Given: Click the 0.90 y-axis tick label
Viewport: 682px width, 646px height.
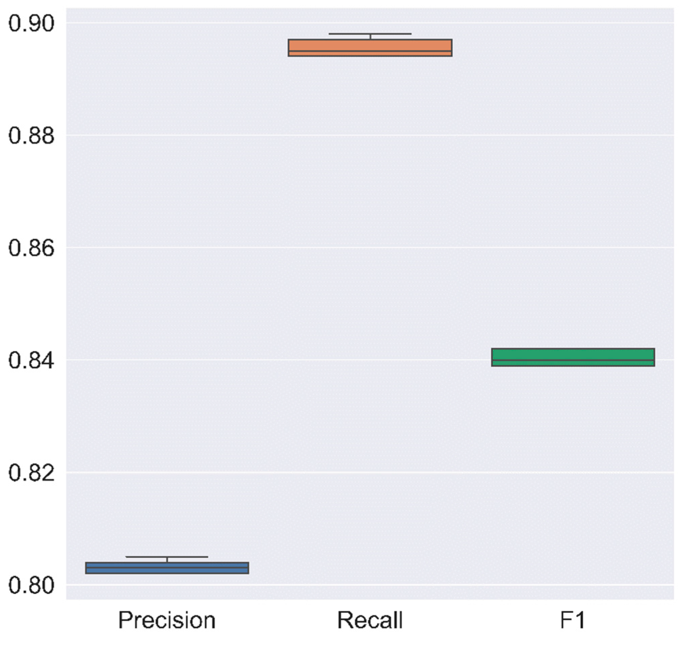Looking at the screenshot, I should (x=31, y=23).
